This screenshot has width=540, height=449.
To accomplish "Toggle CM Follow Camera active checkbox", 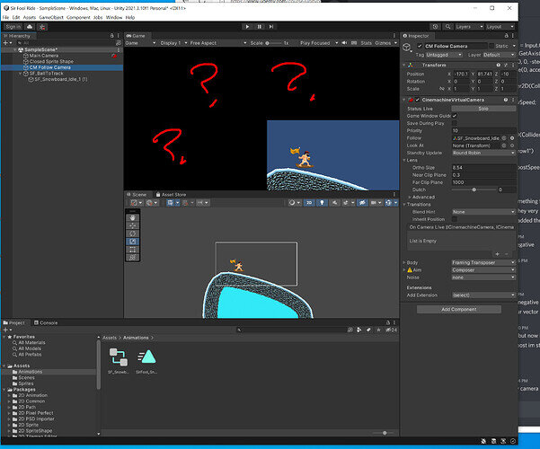I will pyautogui.click(x=420, y=46).
